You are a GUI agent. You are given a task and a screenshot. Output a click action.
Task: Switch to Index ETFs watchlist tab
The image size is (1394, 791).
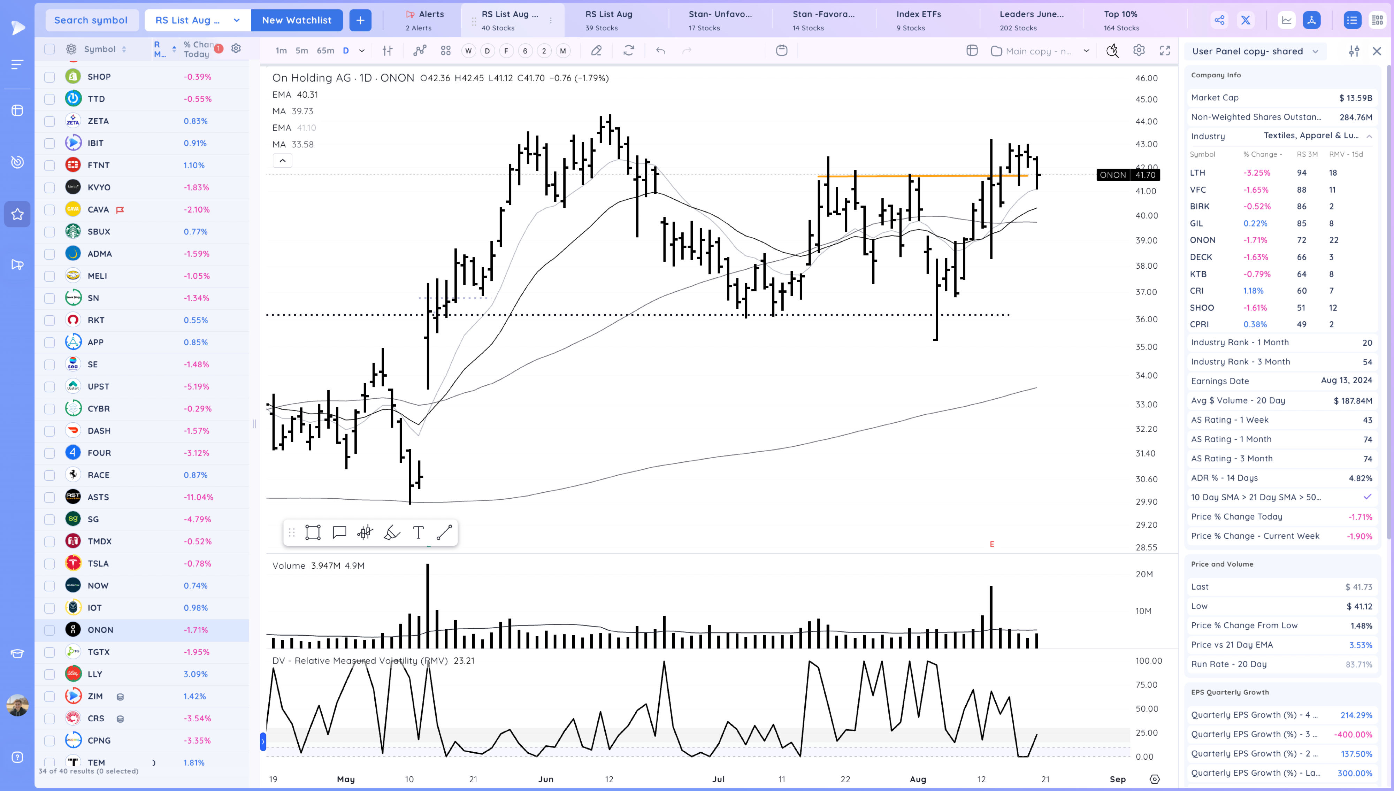coord(918,20)
